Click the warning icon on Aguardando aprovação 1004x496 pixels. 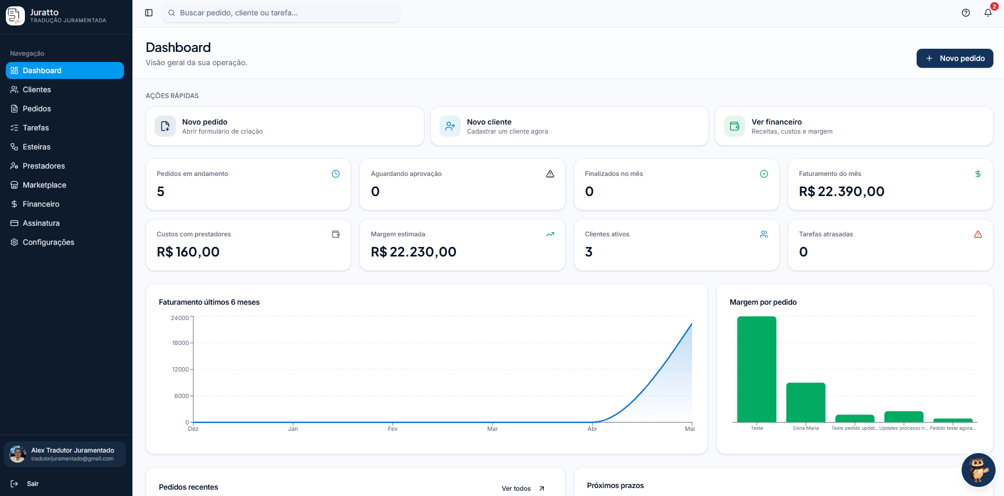[x=550, y=174]
